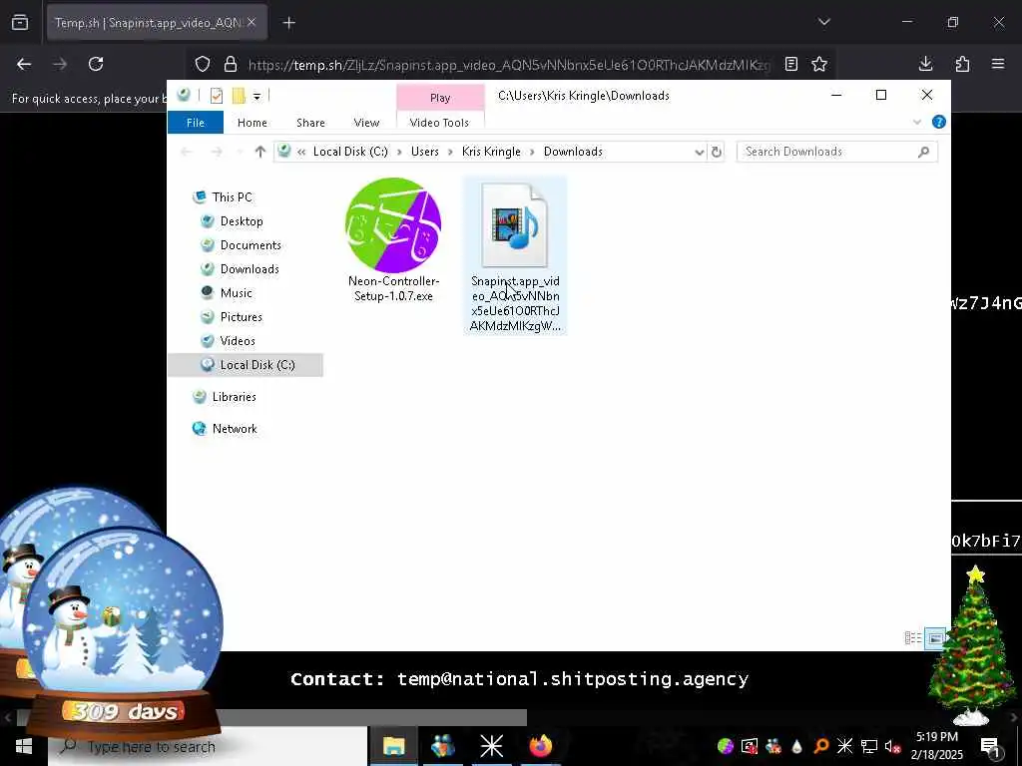
Task: Go up one folder level in Explorer
Action: (x=260, y=152)
